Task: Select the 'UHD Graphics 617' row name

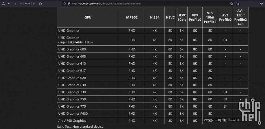Action: tap(72, 71)
